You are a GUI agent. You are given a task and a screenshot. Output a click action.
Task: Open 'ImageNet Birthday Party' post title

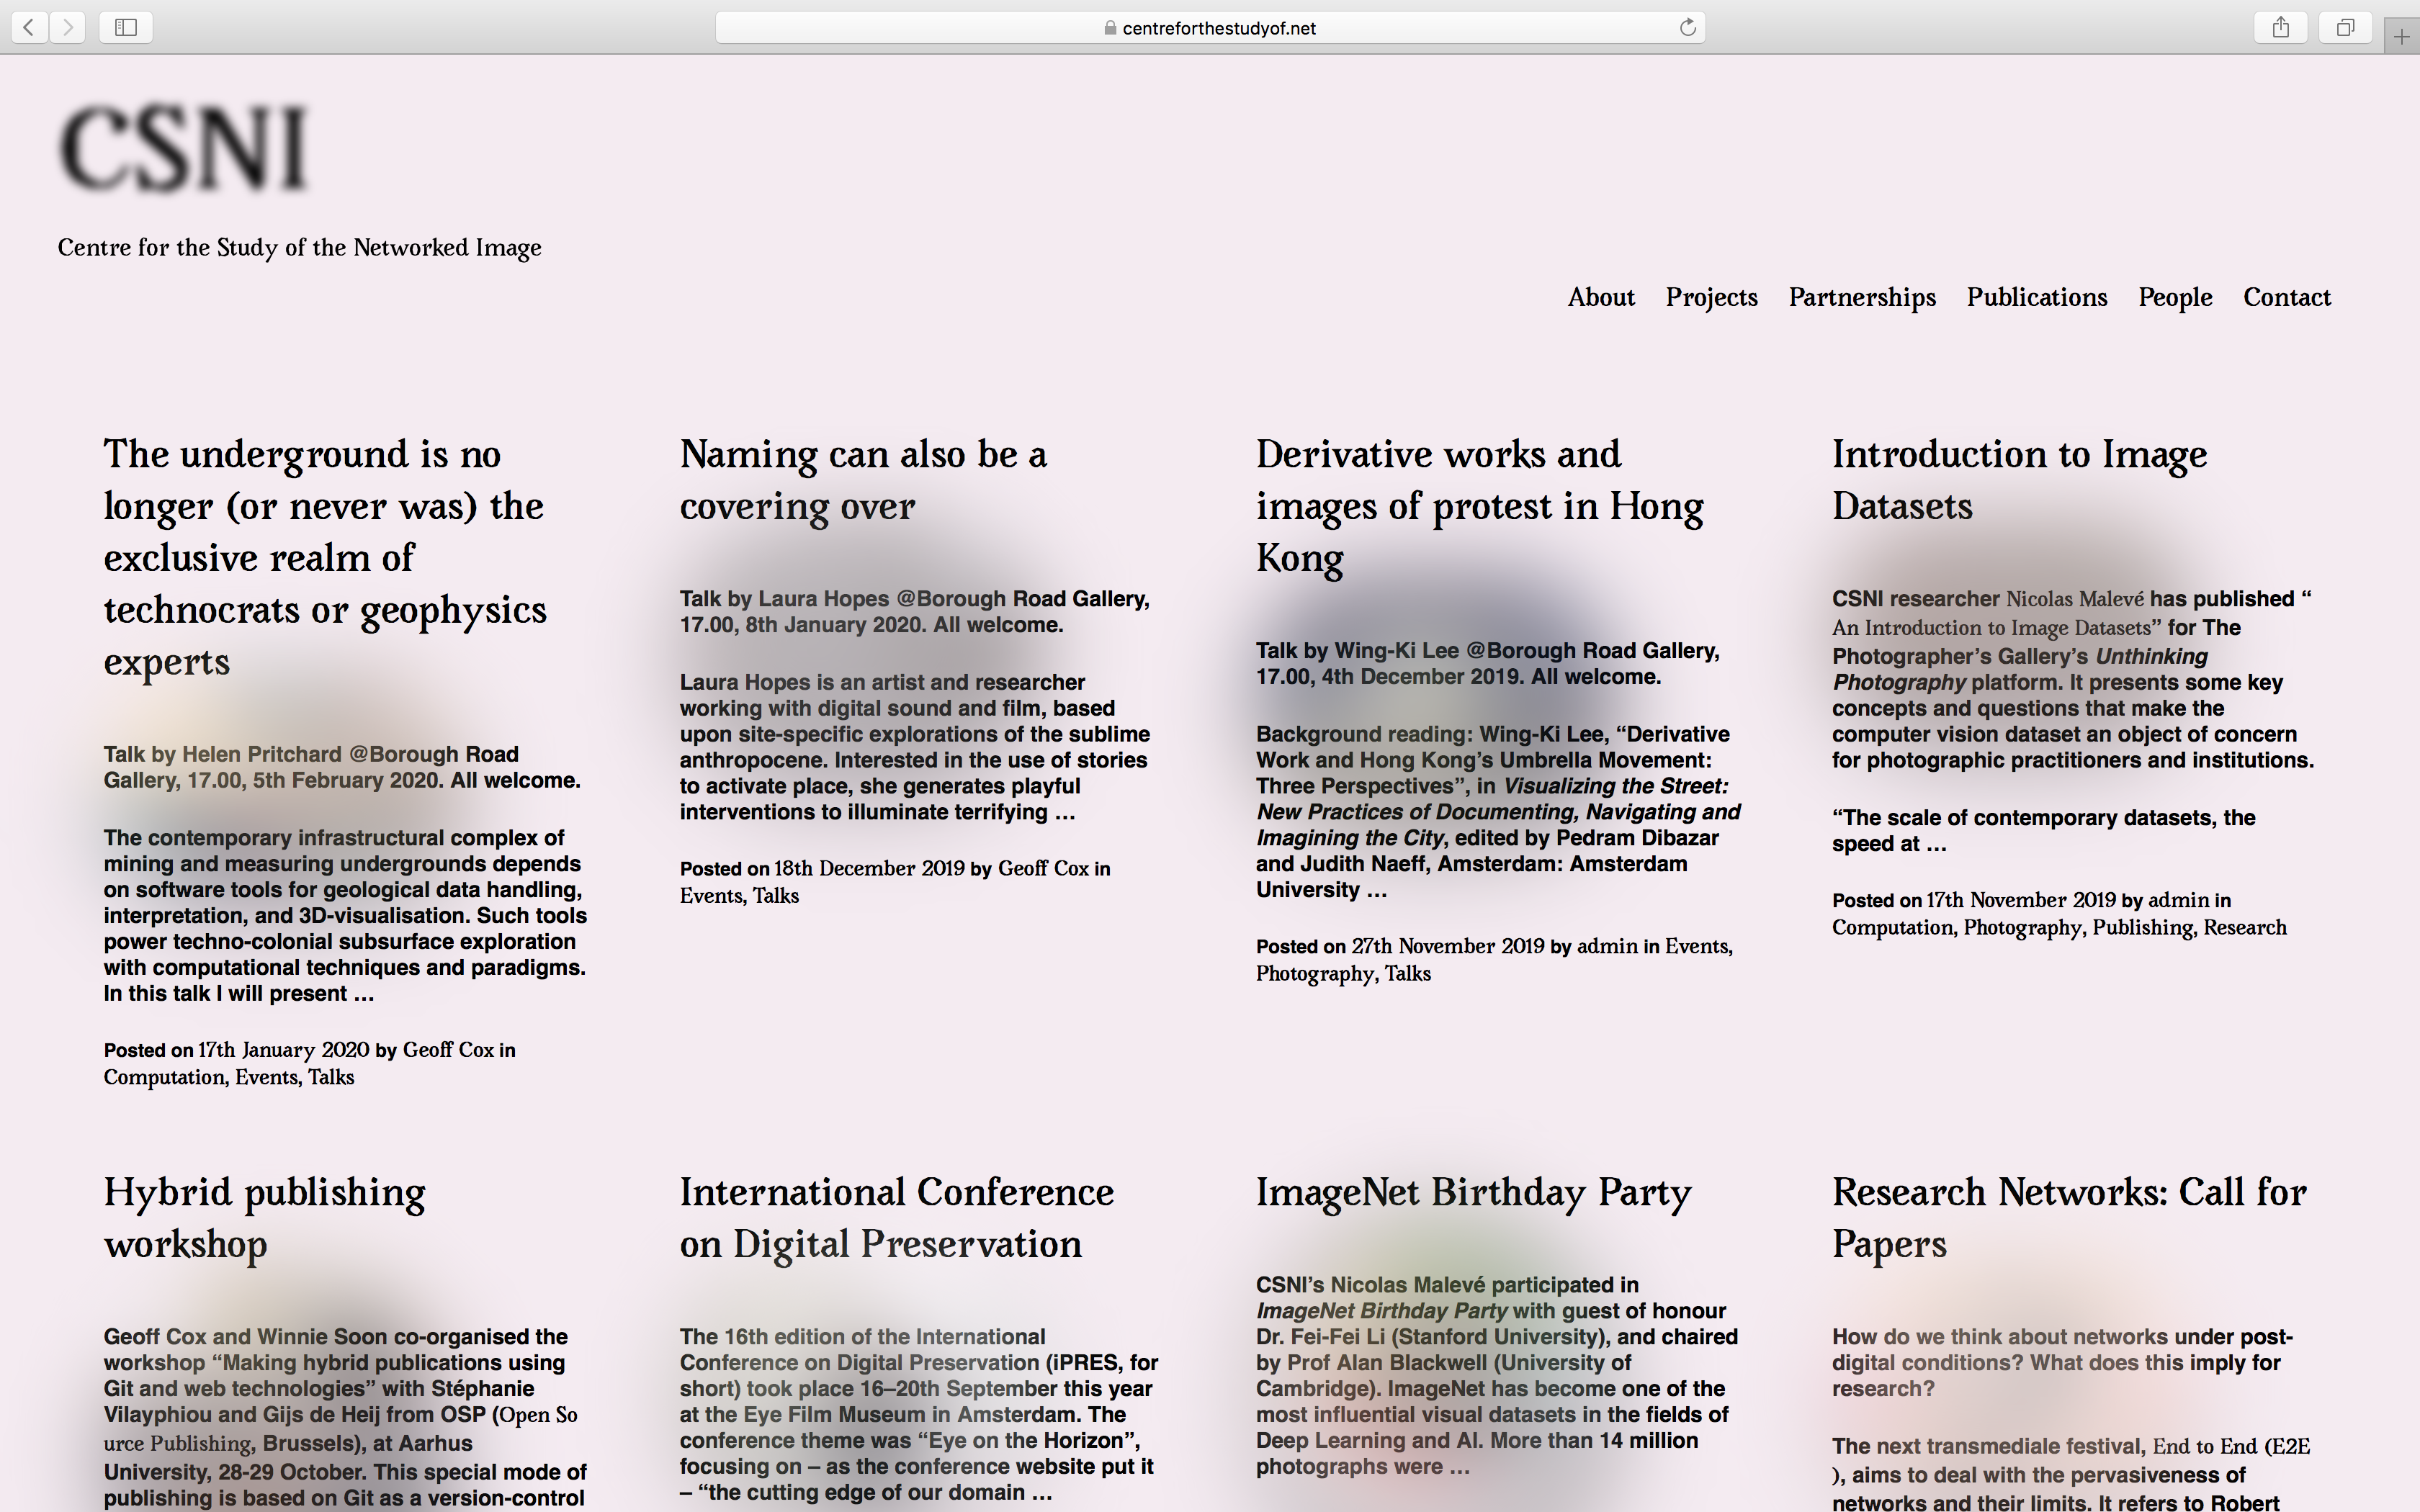pyautogui.click(x=1473, y=1192)
